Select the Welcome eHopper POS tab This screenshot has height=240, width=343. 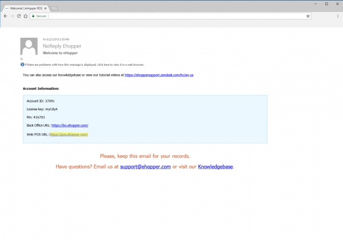26,8
